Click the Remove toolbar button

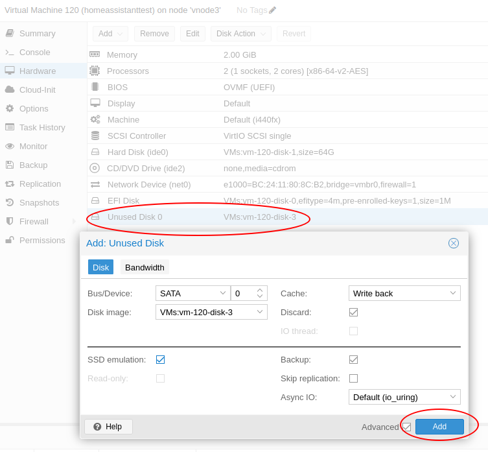pos(154,34)
